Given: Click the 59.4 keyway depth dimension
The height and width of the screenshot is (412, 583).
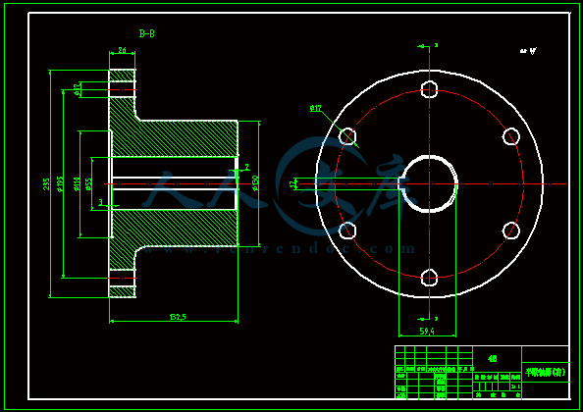Looking at the screenshot, I should pos(427,331).
